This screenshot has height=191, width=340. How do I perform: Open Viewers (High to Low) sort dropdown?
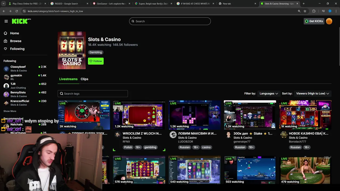(x=313, y=93)
